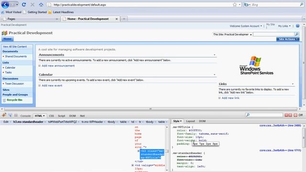
Task: Click the icon beside Add new event
Action: [39, 86]
